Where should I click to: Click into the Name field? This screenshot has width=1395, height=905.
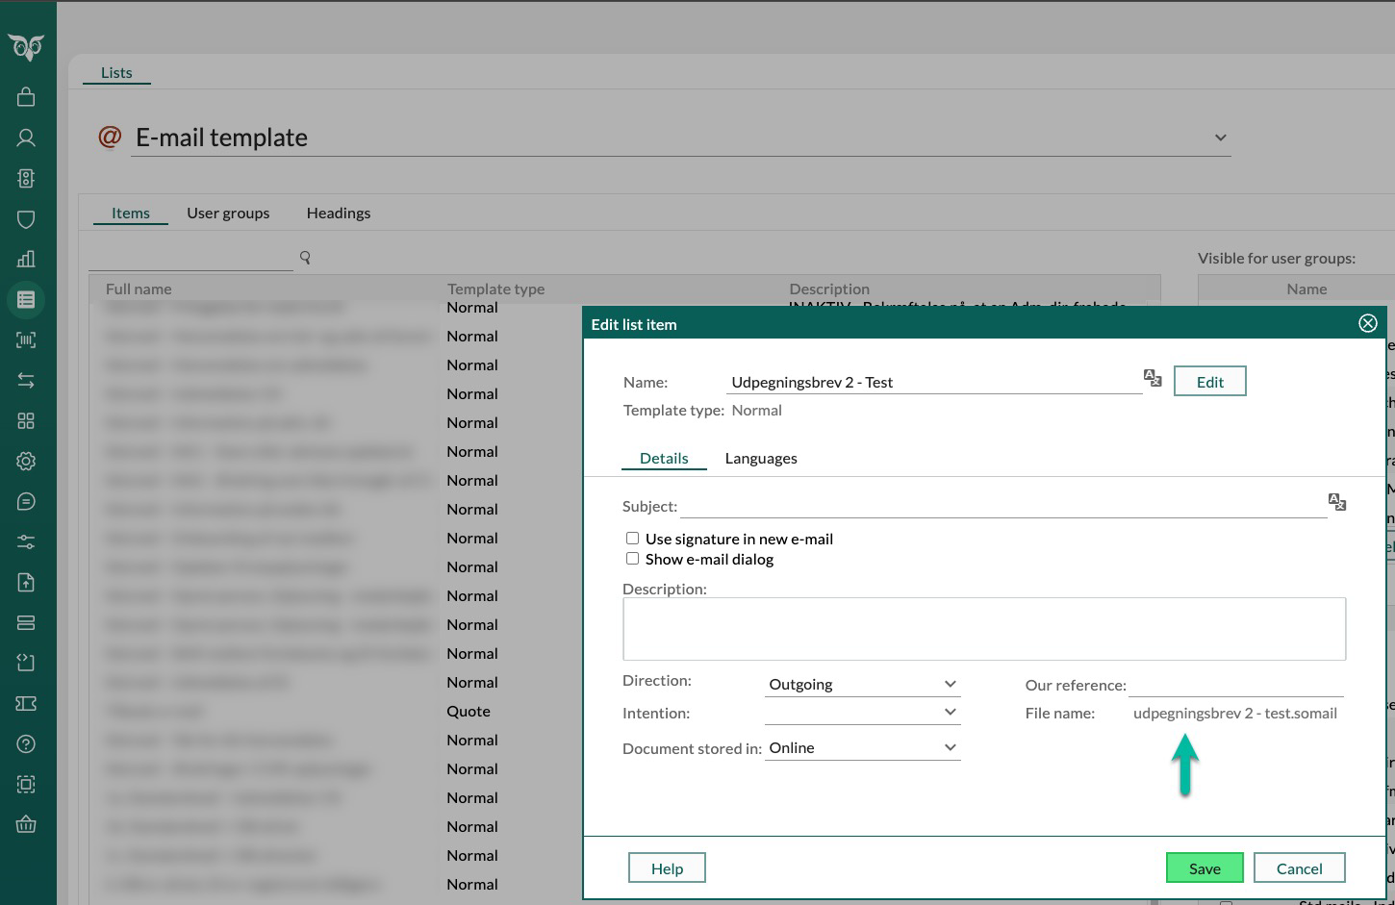[933, 382]
